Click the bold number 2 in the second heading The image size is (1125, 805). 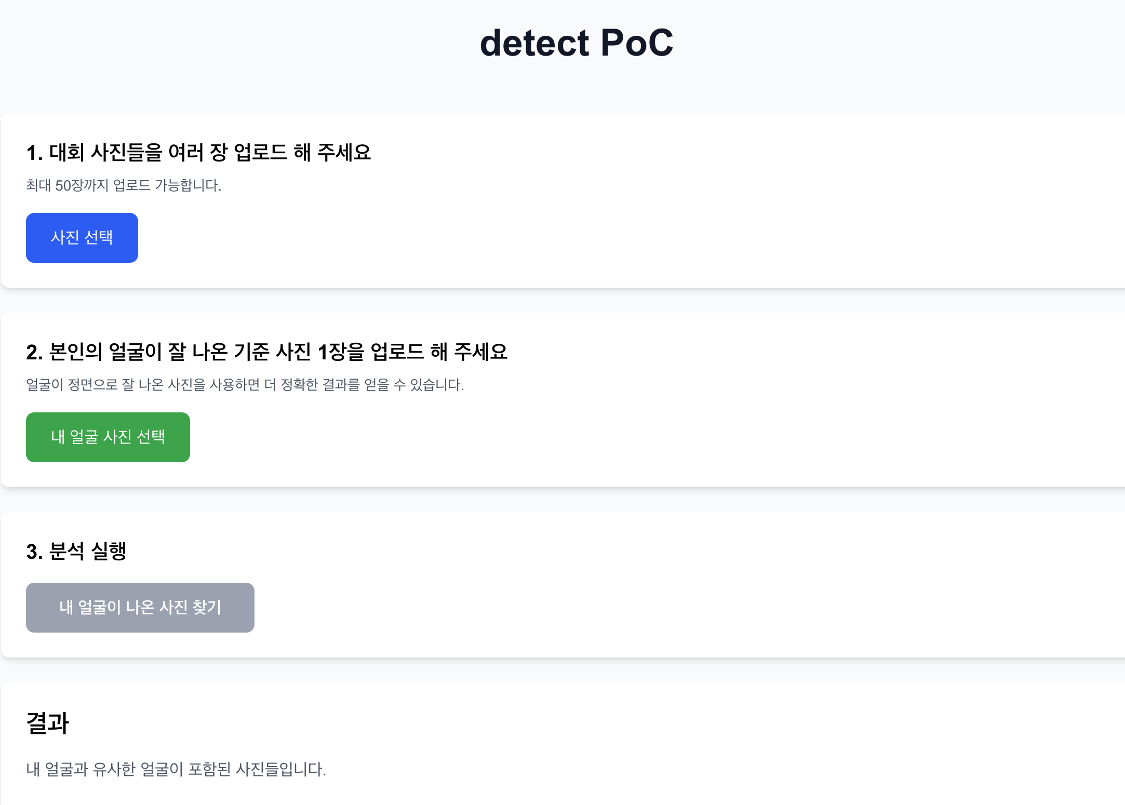33,352
